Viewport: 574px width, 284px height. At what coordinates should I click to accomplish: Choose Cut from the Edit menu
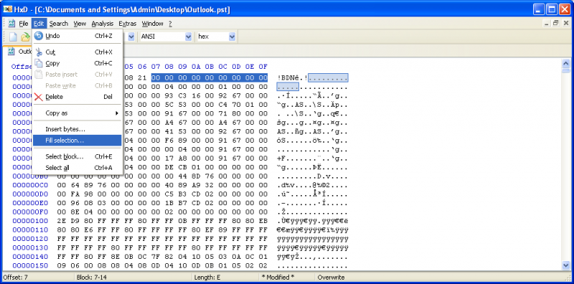coord(77,52)
